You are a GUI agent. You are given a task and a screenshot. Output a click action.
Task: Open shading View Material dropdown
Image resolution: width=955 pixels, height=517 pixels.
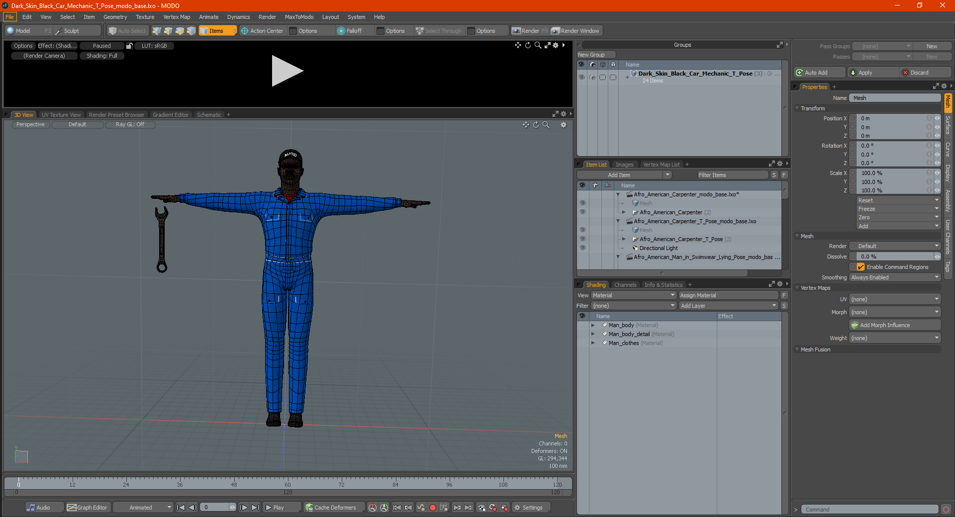[634, 295]
